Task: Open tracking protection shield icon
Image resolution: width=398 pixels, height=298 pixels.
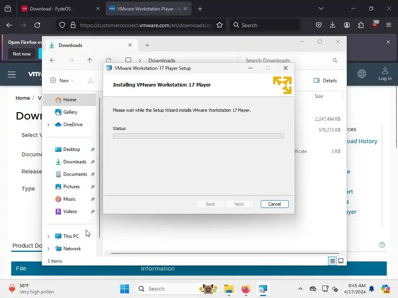Action: pos(62,25)
